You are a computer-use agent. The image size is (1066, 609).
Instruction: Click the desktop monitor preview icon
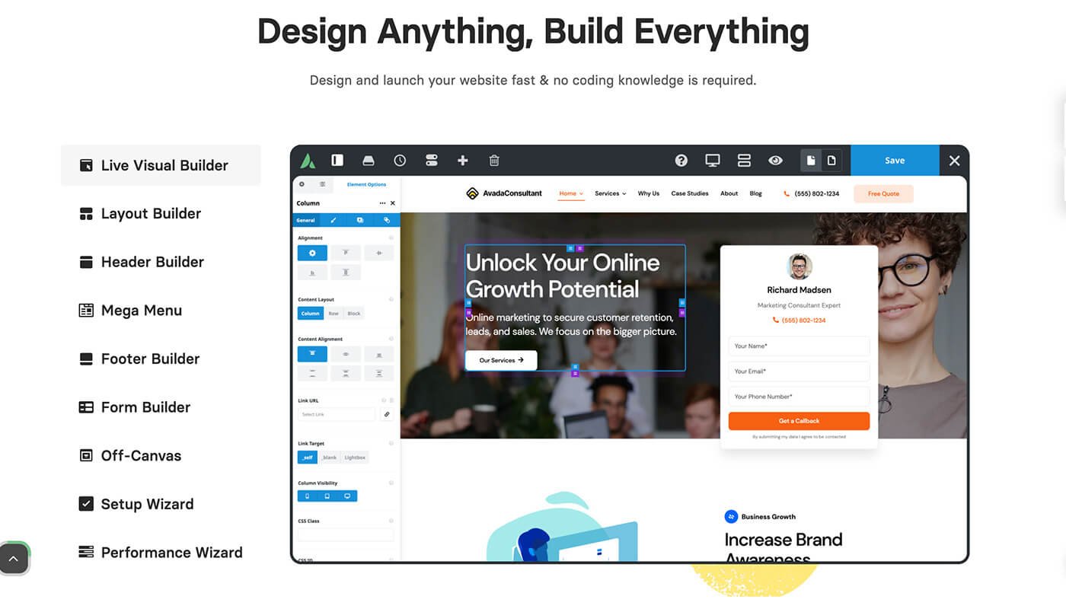click(x=713, y=161)
